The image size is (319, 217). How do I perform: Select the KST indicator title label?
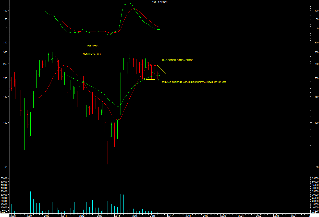coord(159,2)
